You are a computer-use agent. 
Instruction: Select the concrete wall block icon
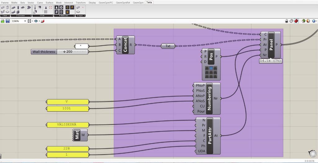(x=18, y=12)
